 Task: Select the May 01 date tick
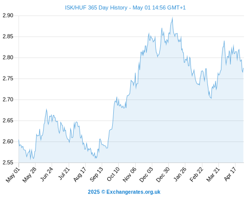(x=13, y=175)
